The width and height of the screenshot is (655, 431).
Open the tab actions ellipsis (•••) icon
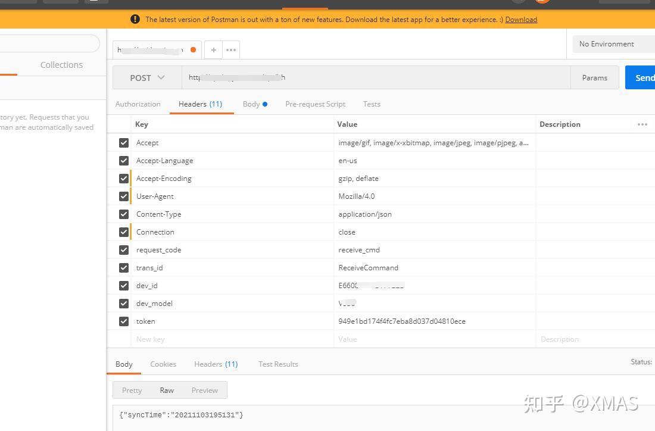tap(231, 50)
